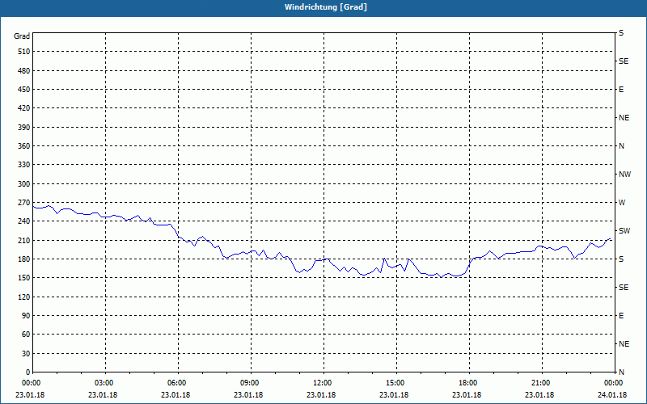This screenshot has height=404, width=647.
Task: Click the 03:00 time label
Action: [103, 383]
